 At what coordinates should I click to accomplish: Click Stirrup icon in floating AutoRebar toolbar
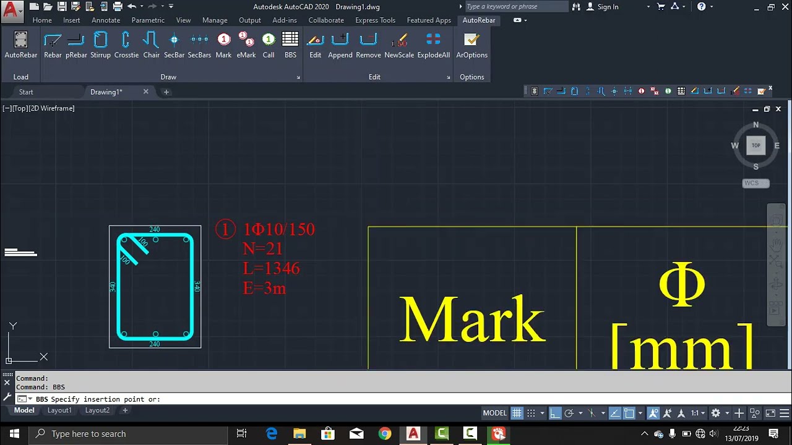574,91
